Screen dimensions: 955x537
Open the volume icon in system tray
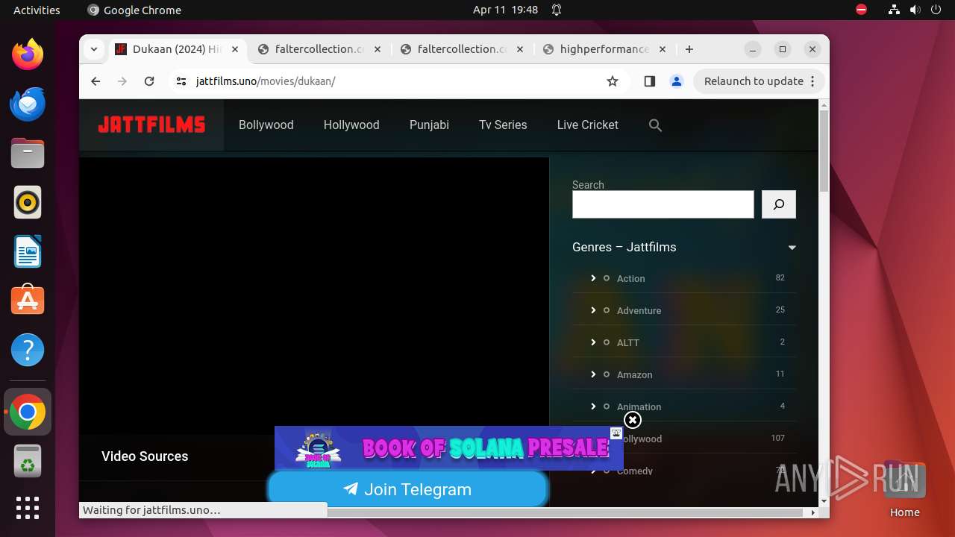[915, 10]
